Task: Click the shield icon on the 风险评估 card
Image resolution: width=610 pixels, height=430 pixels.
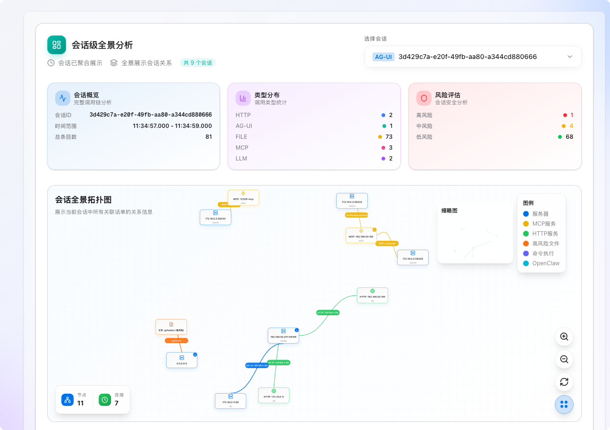Action: coord(424,98)
